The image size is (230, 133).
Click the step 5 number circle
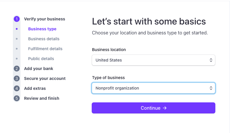click(x=17, y=98)
